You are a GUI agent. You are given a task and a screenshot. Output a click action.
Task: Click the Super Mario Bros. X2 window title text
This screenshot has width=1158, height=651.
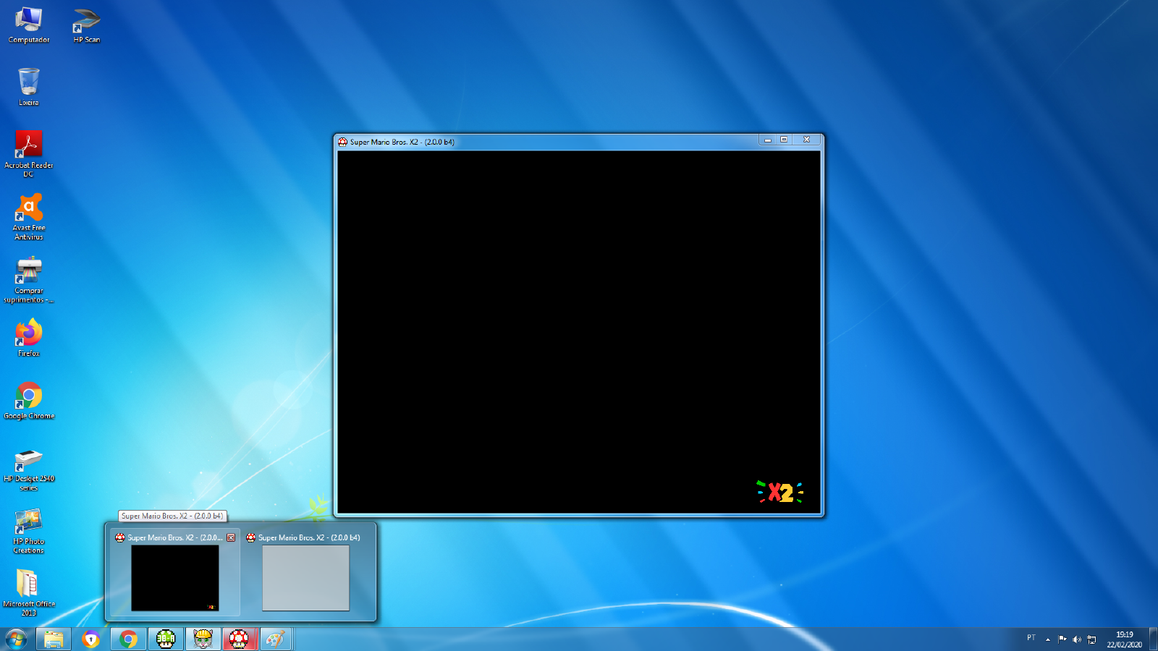point(402,142)
